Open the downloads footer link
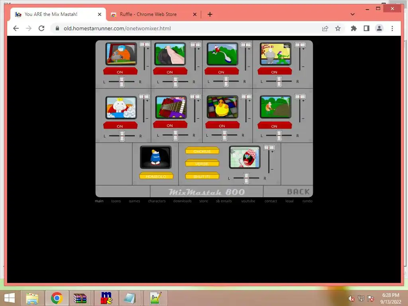The height and width of the screenshot is (306, 408). pyautogui.click(x=182, y=201)
